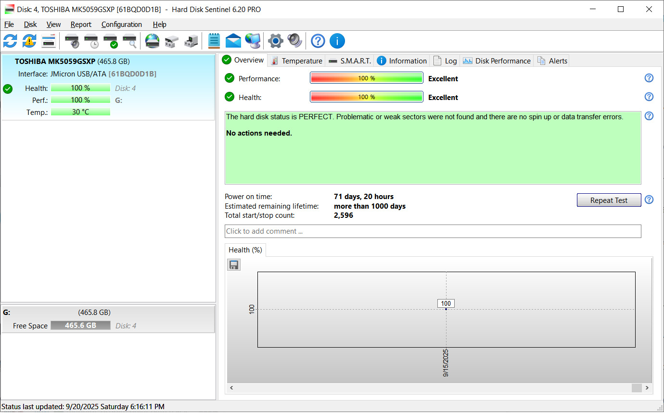Click the blue info circle toolbar icon
The height and width of the screenshot is (413, 664).
point(337,41)
